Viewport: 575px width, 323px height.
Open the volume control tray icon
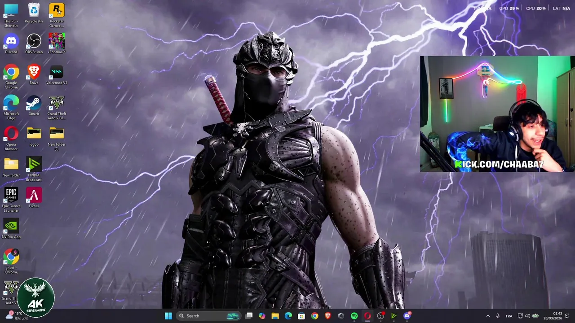tap(528, 316)
